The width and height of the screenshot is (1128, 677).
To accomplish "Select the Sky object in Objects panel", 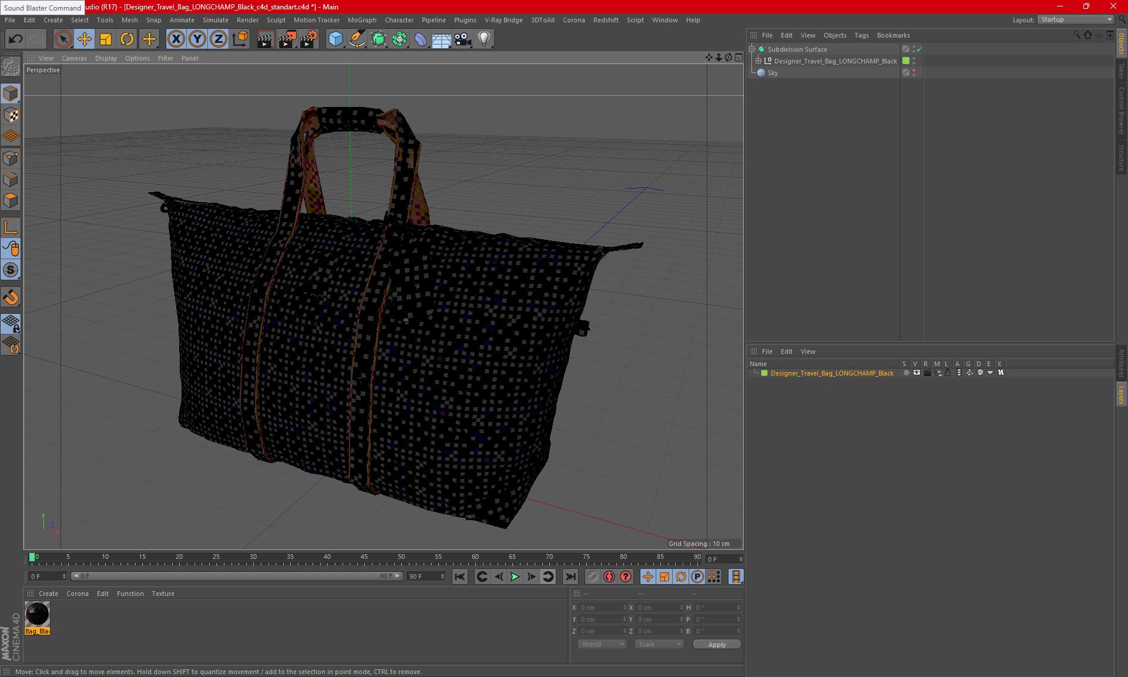I will [773, 73].
